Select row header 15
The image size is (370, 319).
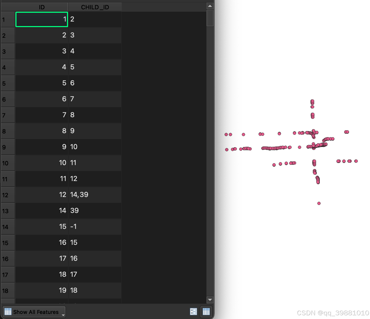pos(8,243)
